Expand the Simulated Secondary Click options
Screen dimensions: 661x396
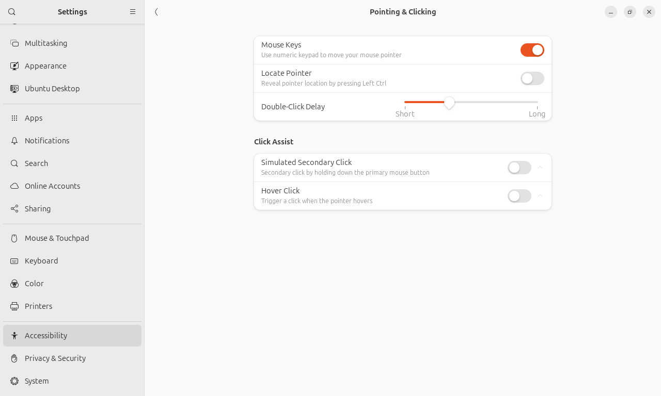tap(540, 168)
